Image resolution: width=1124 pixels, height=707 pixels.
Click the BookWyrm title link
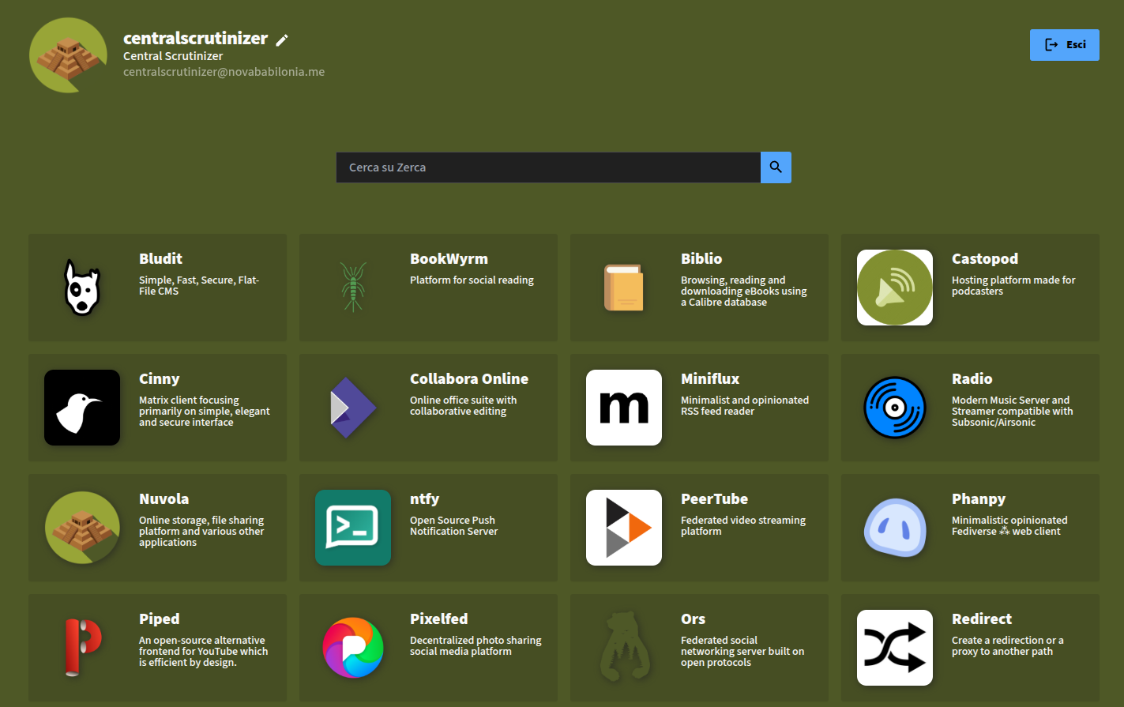(449, 258)
